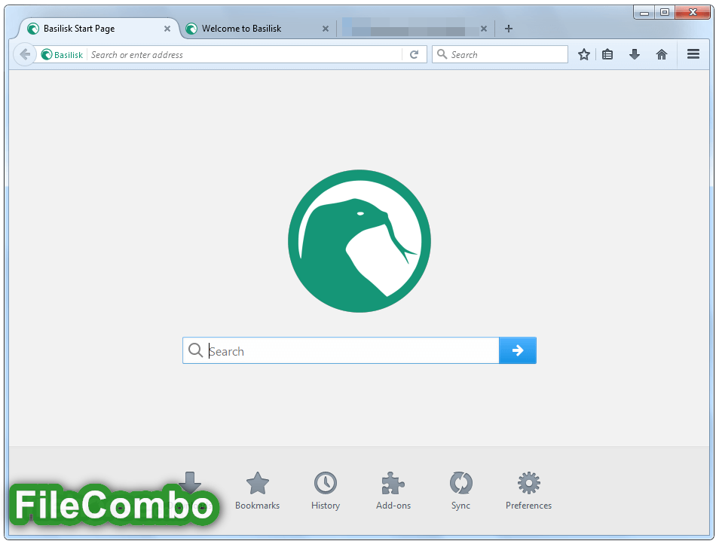Open Bookmarks from the start page
This screenshot has height=544, width=719.
pos(257,491)
